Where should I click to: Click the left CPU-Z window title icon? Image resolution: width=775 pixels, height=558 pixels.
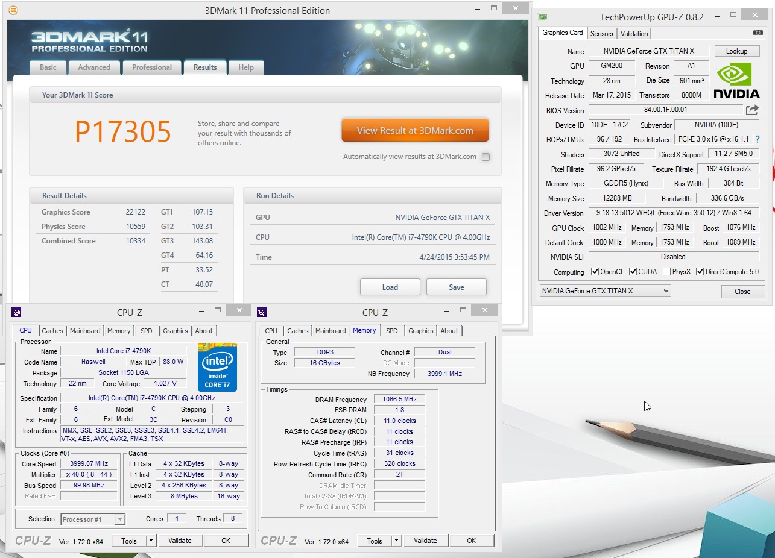16,312
